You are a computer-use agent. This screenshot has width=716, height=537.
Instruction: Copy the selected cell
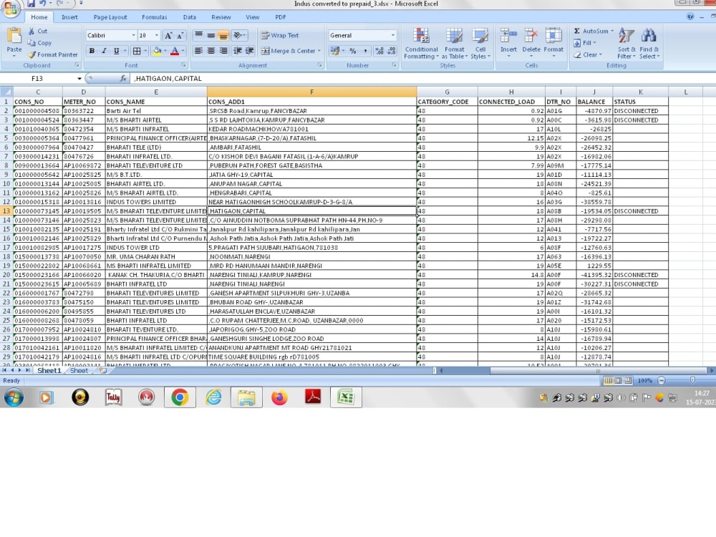coord(39,43)
